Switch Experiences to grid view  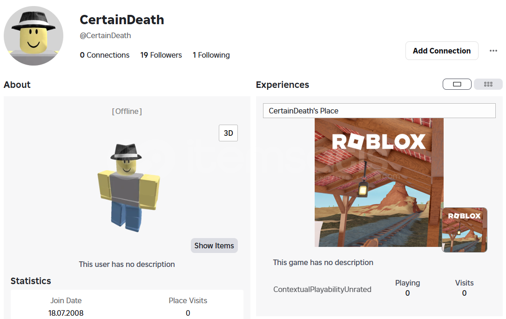tap(488, 84)
